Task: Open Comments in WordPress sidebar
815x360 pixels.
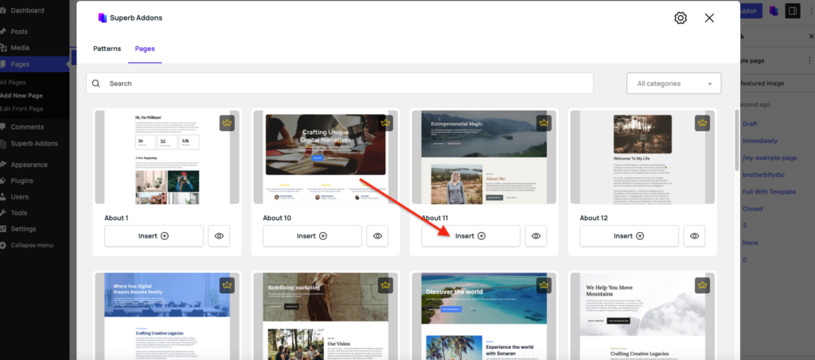Action: coord(27,127)
